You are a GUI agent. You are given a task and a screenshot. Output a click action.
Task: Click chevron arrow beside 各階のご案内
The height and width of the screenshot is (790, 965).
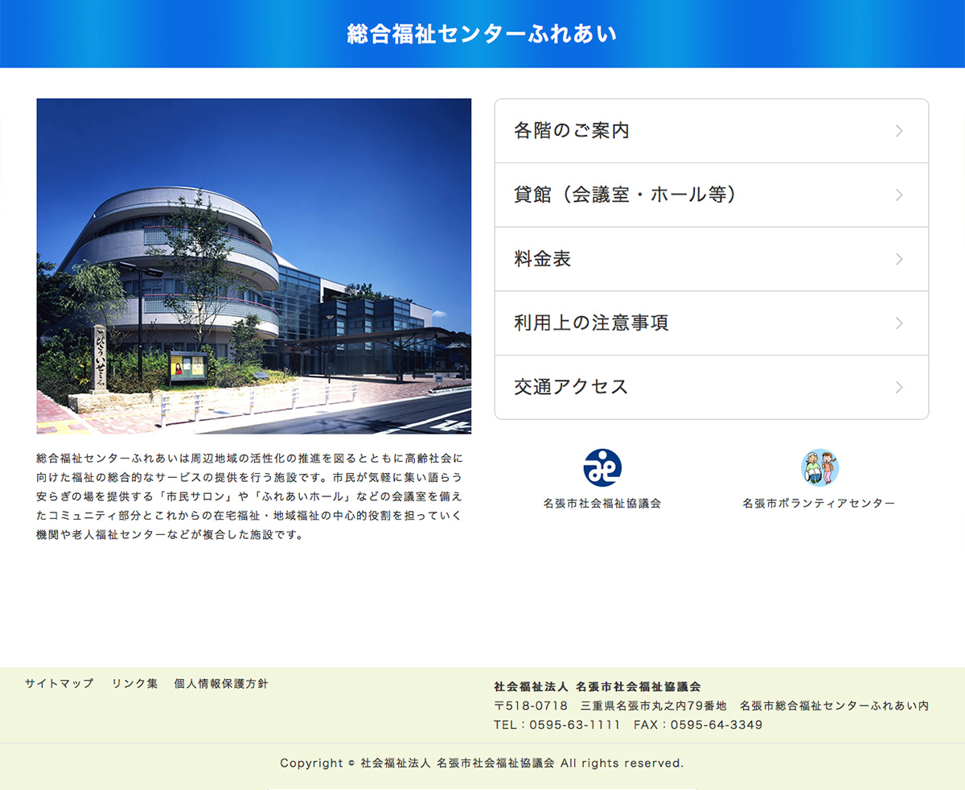click(899, 131)
